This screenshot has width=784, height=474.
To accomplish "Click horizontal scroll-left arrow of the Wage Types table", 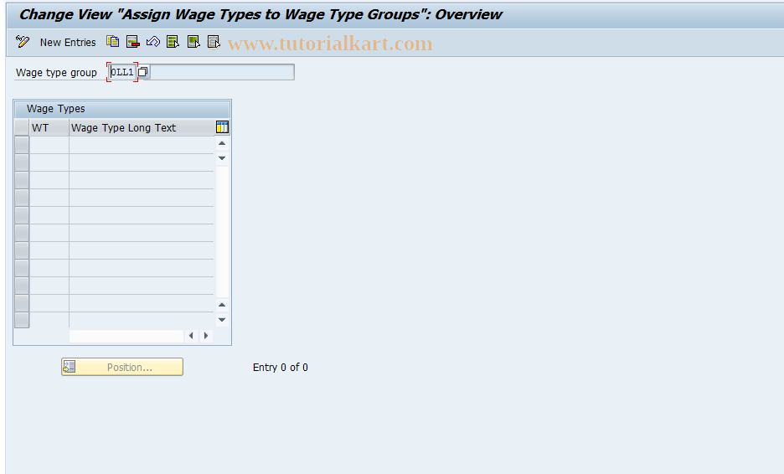I will (191, 336).
